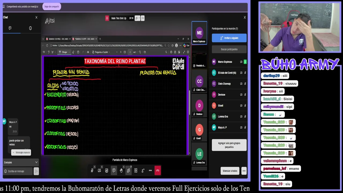The image size is (343, 193).
Task: Click the browser address bar
Action: coord(110,45)
